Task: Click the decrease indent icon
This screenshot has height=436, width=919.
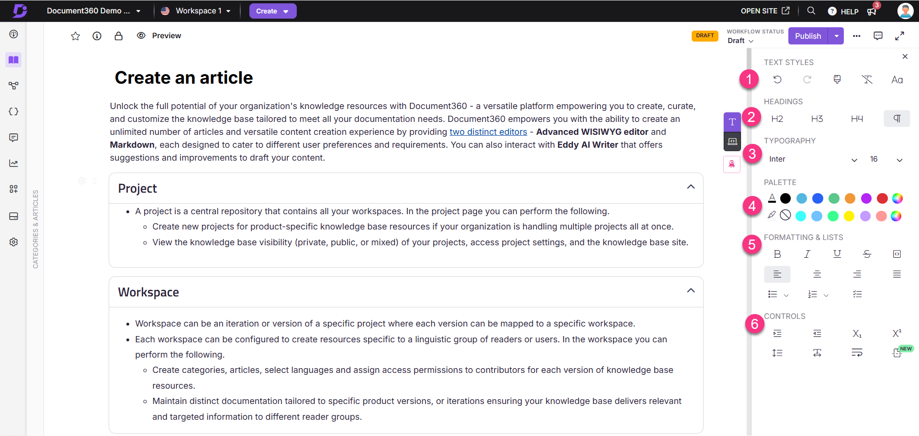Action: [817, 334]
